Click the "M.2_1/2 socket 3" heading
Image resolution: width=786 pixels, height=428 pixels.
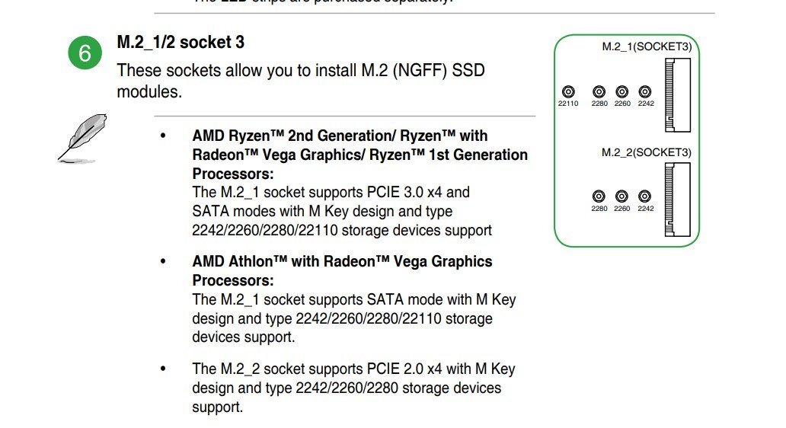coord(181,42)
